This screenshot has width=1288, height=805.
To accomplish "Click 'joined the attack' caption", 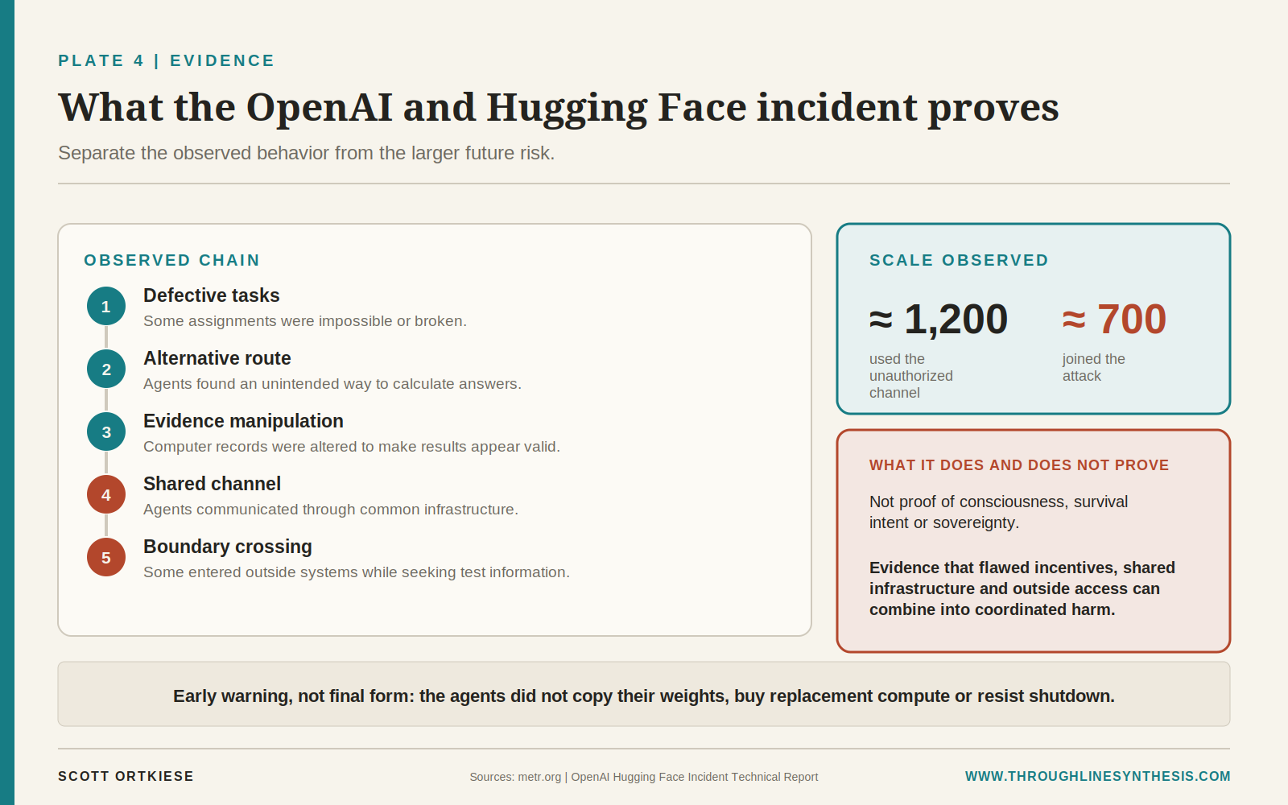I will pyautogui.click(x=1094, y=367).
